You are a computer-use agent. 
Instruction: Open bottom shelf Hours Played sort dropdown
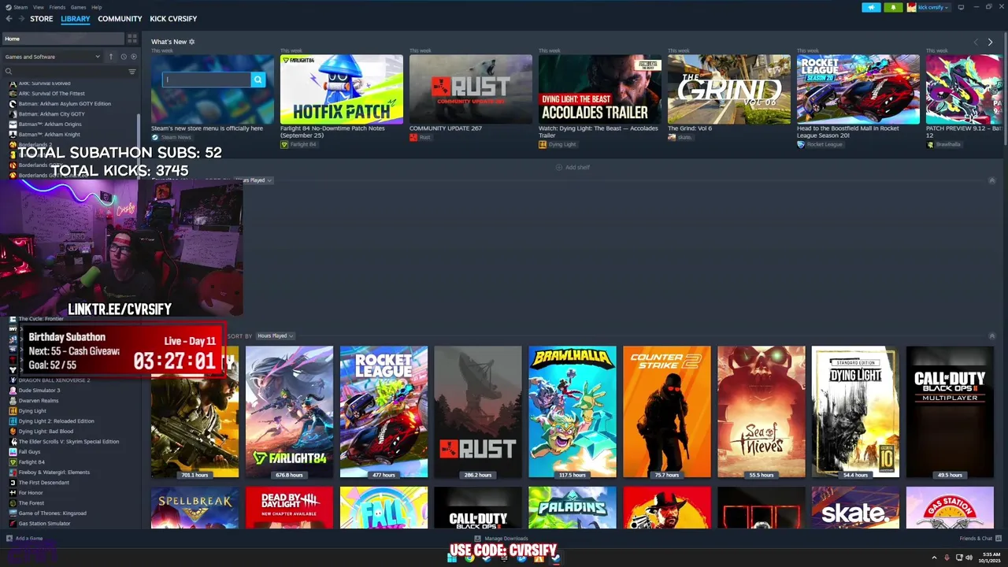275,336
